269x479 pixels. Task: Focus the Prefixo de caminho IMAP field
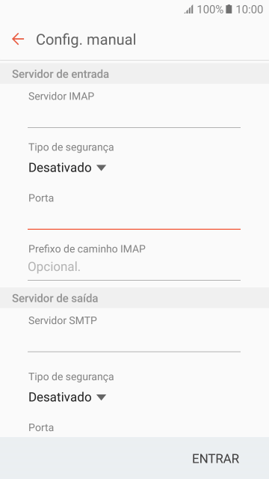[134, 267]
